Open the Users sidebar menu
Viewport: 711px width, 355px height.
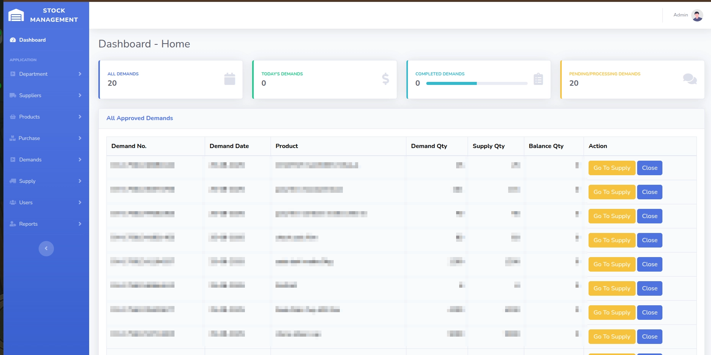coord(26,202)
